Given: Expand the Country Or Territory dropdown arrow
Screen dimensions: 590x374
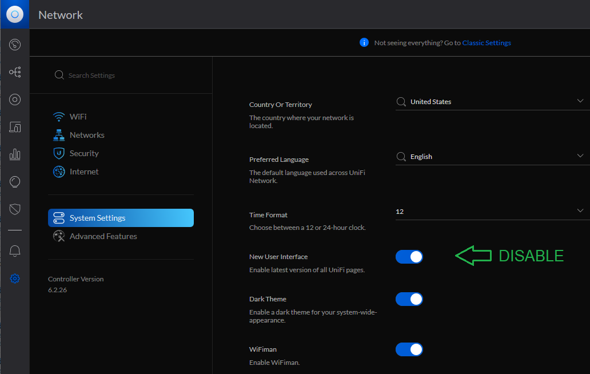Looking at the screenshot, I should [580, 101].
